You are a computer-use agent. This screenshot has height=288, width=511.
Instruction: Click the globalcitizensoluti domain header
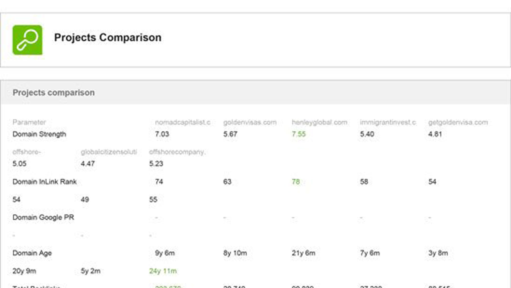click(109, 152)
